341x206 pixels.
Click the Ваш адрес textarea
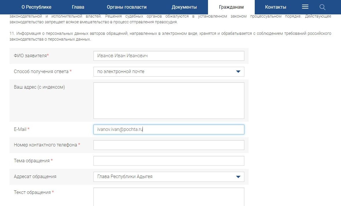[x=169, y=100]
